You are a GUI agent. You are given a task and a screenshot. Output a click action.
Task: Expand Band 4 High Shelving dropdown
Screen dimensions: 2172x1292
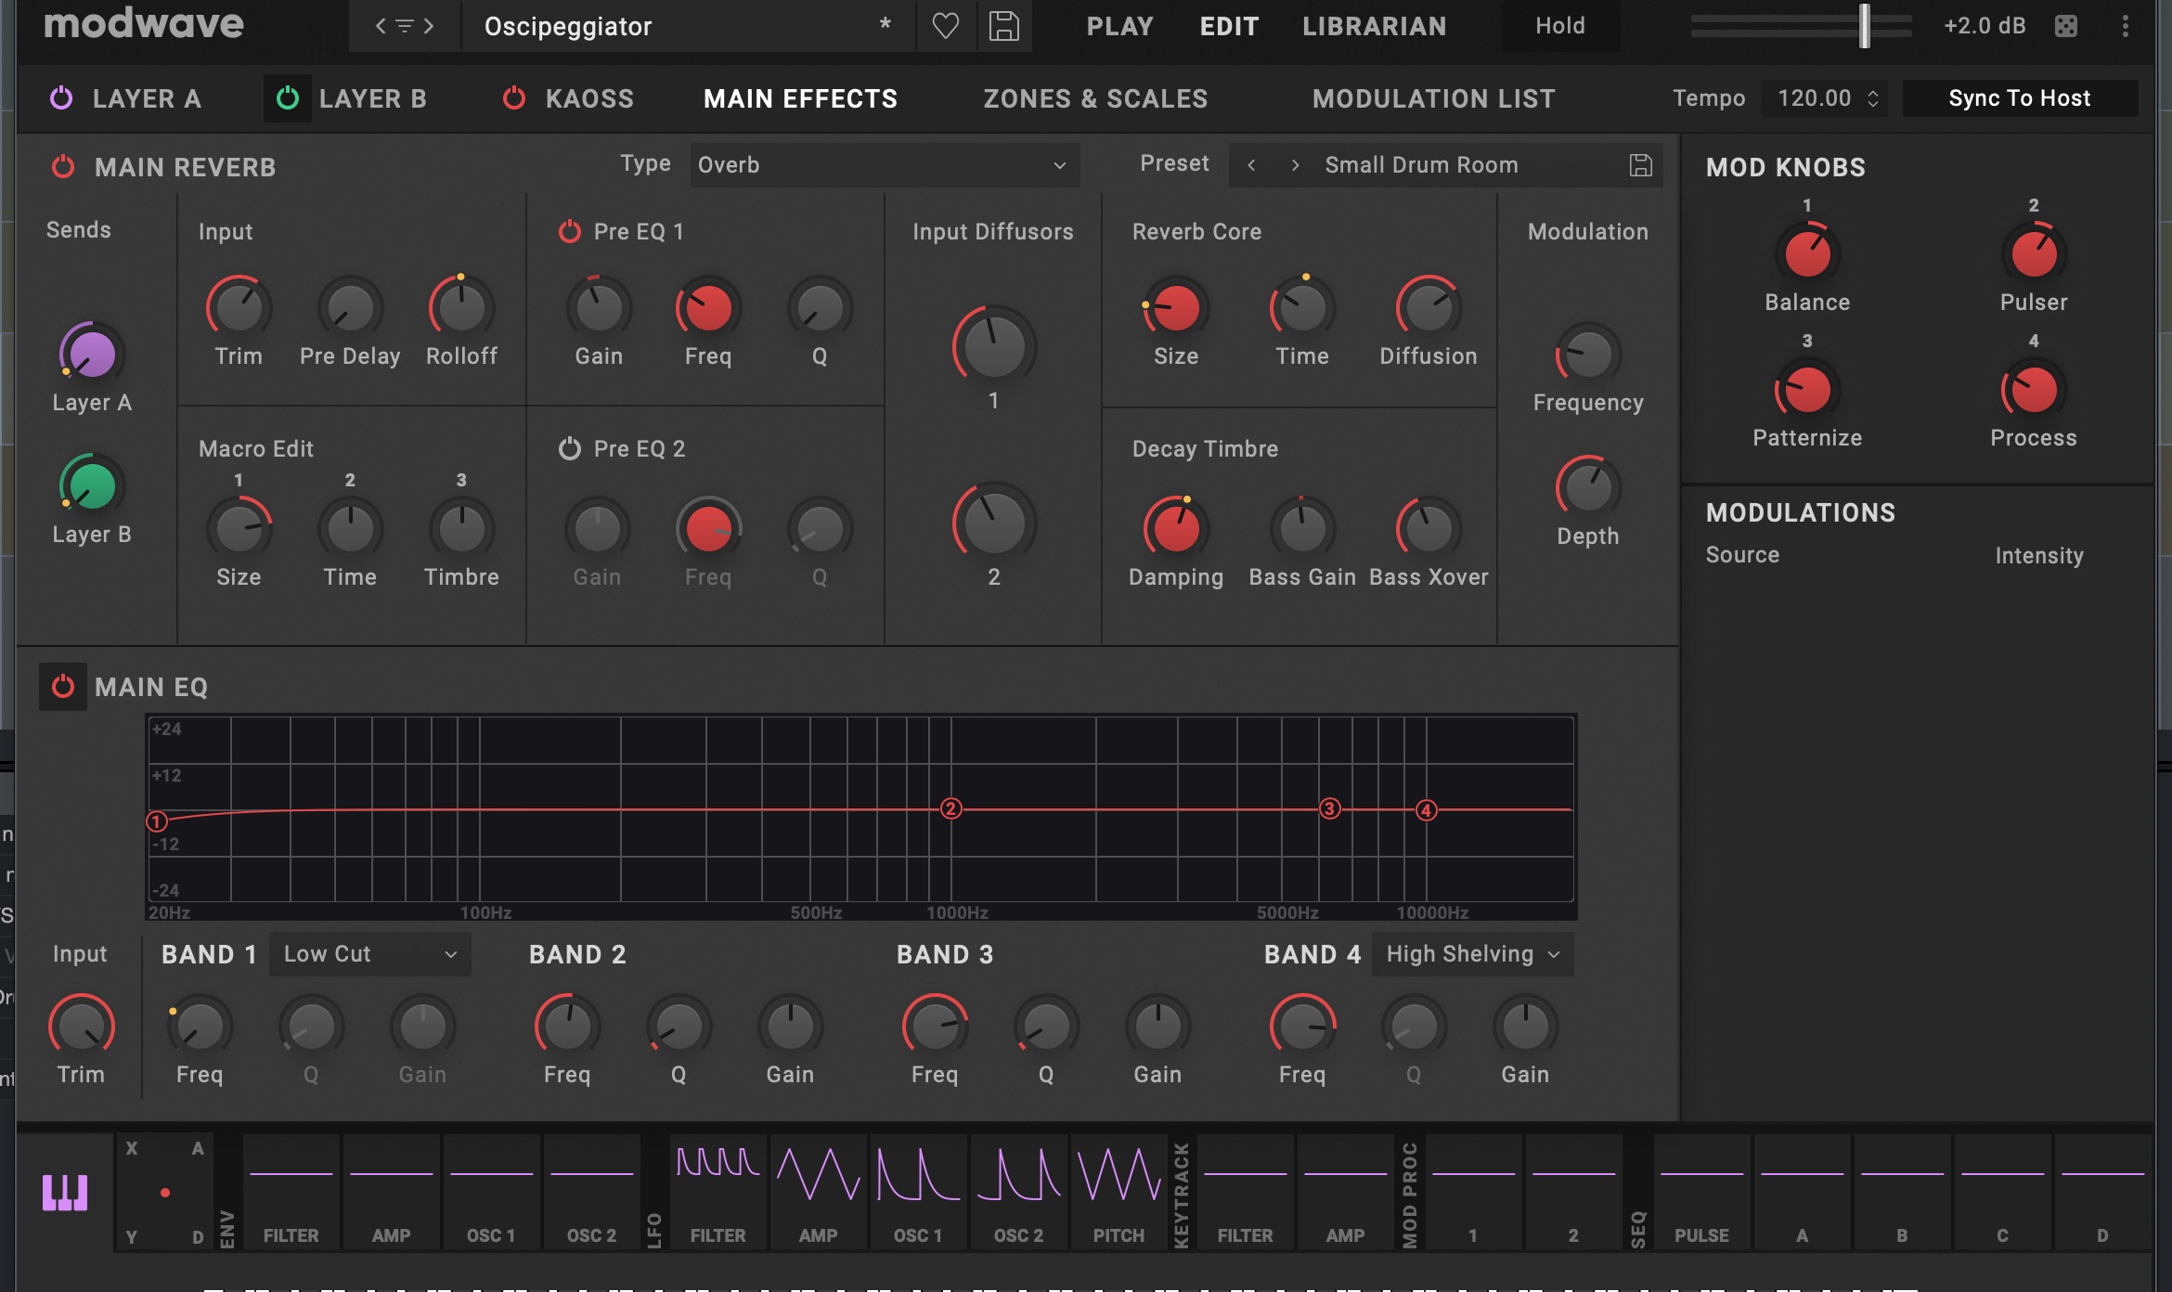[x=1471, y=954]
